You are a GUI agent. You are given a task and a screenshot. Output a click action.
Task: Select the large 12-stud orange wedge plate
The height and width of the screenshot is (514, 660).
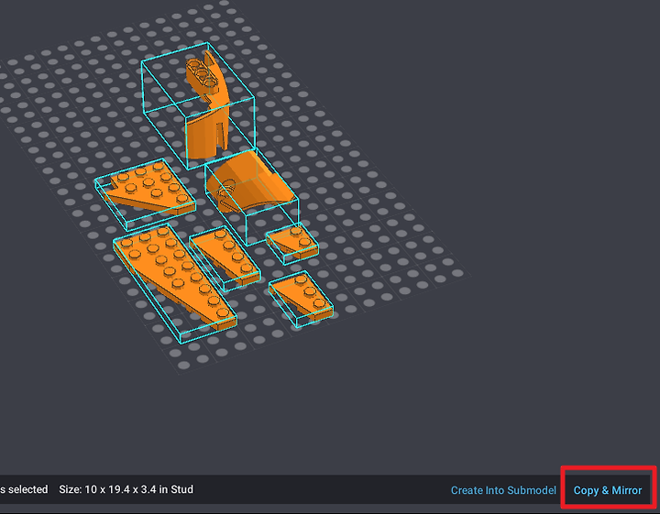pyautogui.click(x=175, y=277)
